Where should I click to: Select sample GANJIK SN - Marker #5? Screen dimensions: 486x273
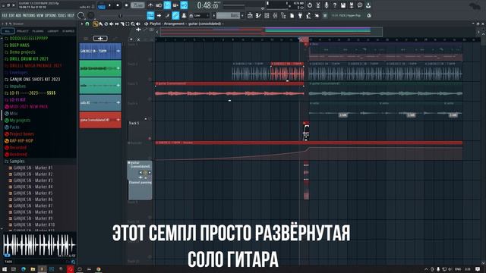33,193
